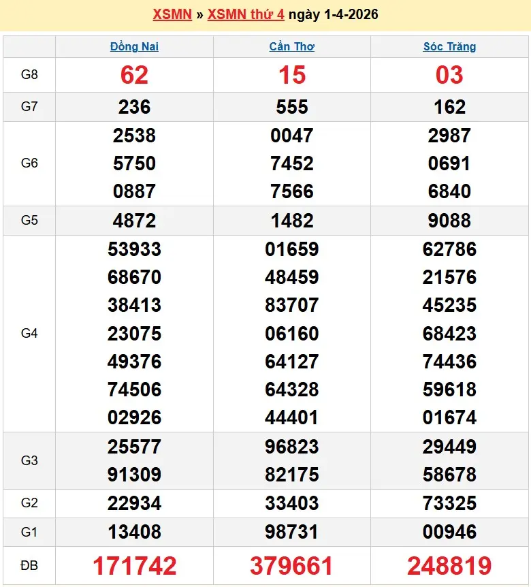Click the G5 number 9088
Viewport: 531px width, 587px height.
[x=449, y=221]
